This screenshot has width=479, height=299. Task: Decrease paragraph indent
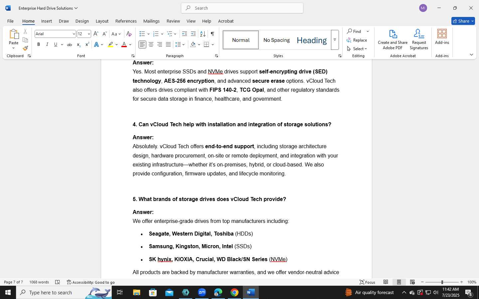pyautogui.click(x=185, y=34)
